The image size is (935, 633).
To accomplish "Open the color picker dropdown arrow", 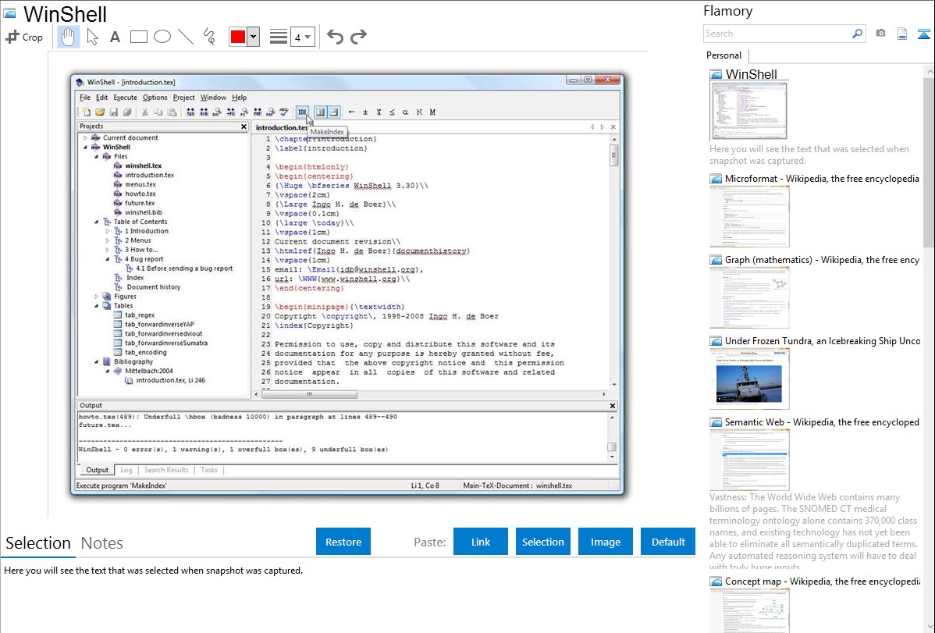I will (x=254, y=37).
